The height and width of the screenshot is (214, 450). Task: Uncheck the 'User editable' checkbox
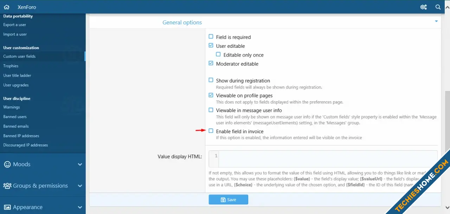point(211,46)
